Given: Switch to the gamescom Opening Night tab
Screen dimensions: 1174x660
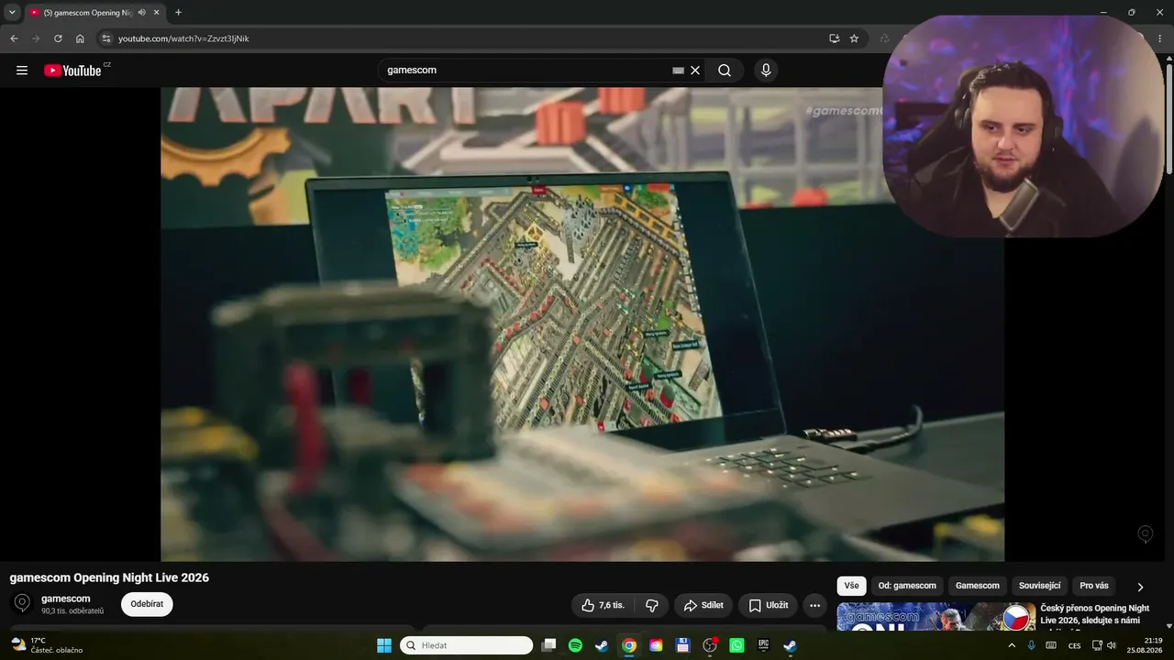Looking at the screenshot, I should 87,13.
